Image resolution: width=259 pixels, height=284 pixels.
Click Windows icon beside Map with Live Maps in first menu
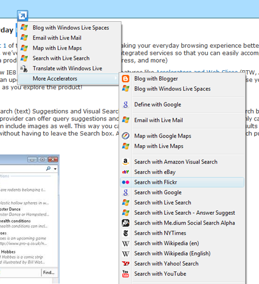pos(24,48)
